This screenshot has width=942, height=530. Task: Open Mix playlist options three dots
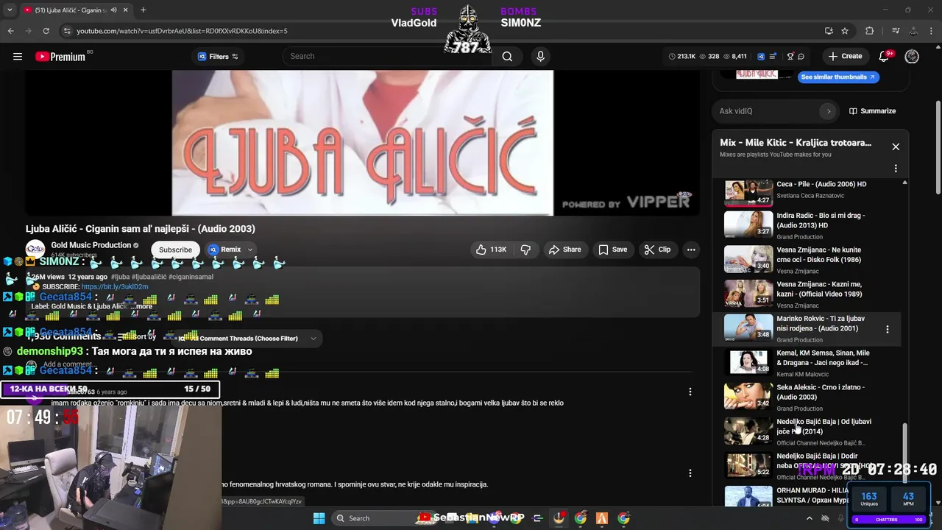(896, 169)
